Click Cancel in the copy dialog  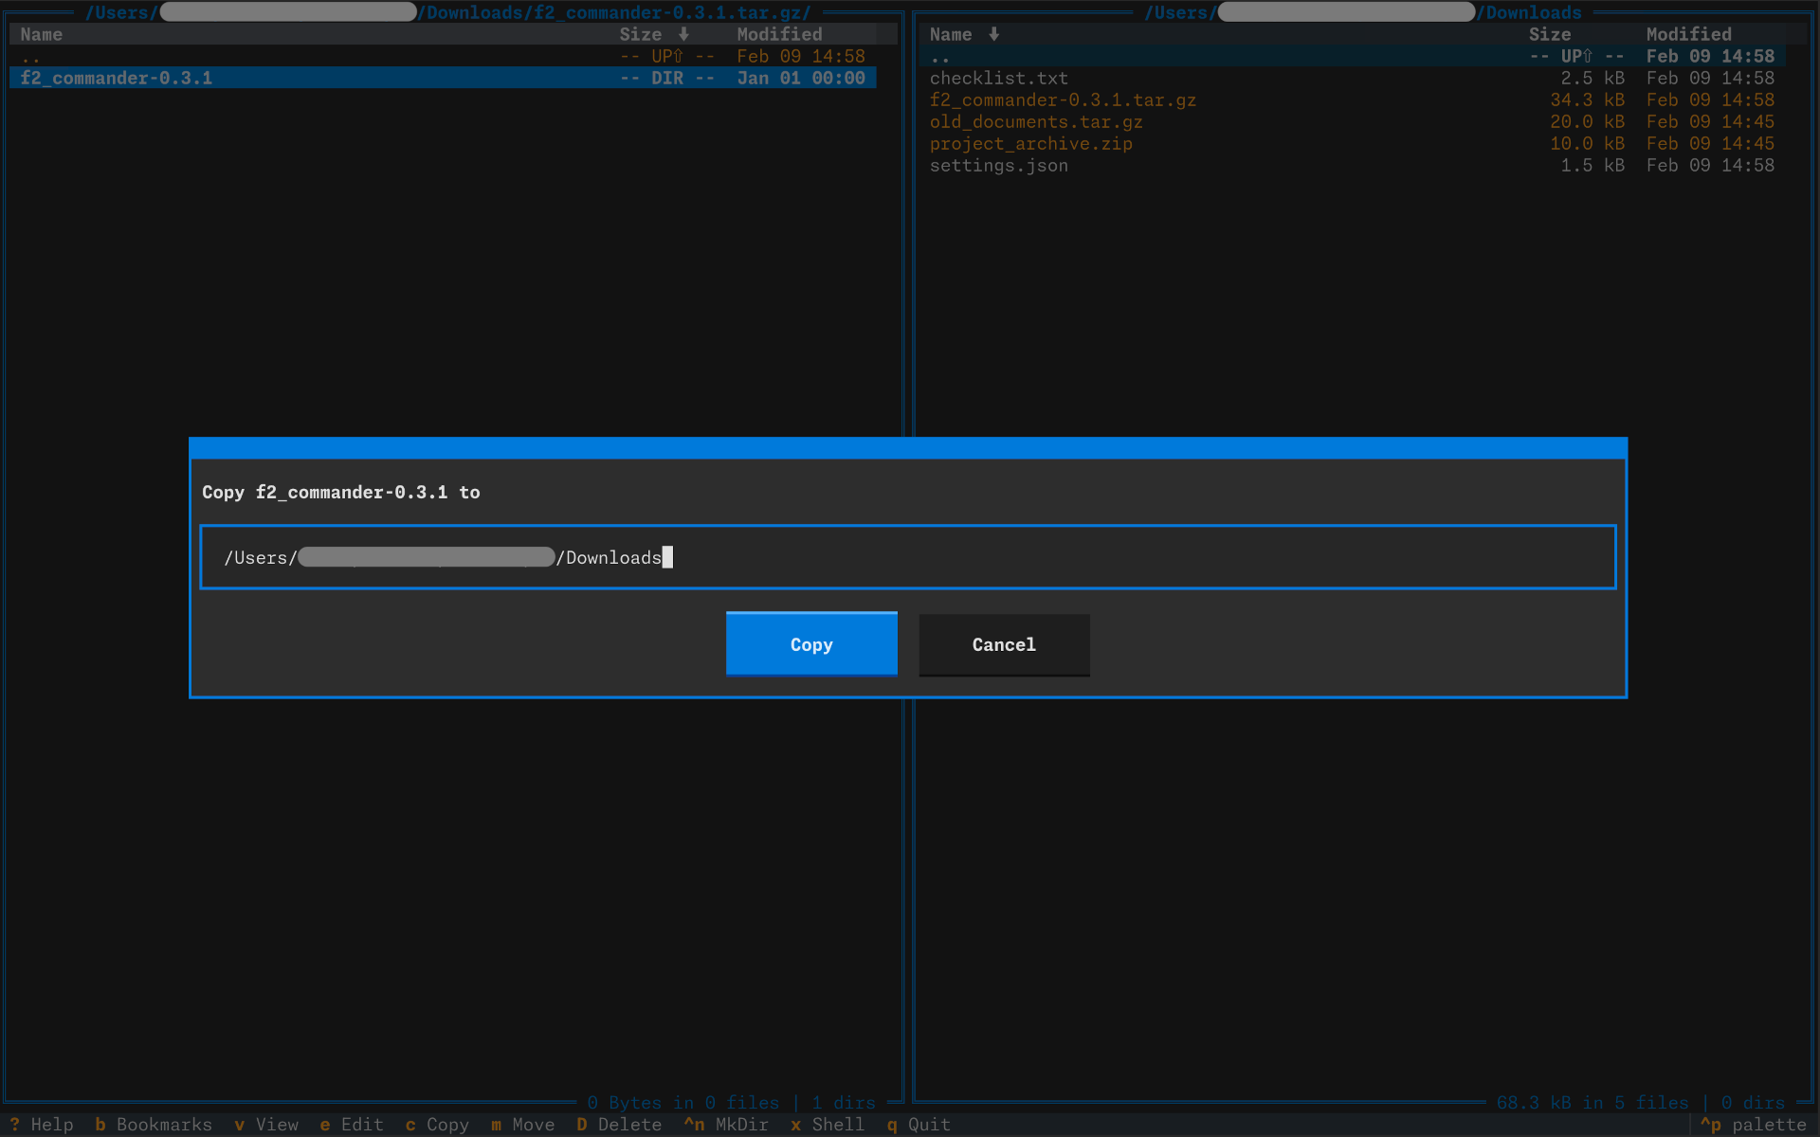[1004, 644]
